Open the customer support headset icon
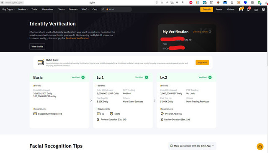 click(x=260, y=146)
